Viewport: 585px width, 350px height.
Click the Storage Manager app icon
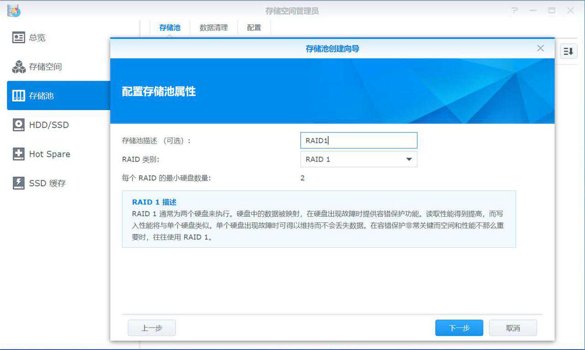pyautogui.click(x=14, y=10)
